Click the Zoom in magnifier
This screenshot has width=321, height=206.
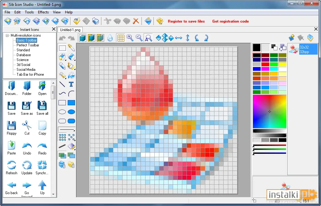[x=130, y=38]
